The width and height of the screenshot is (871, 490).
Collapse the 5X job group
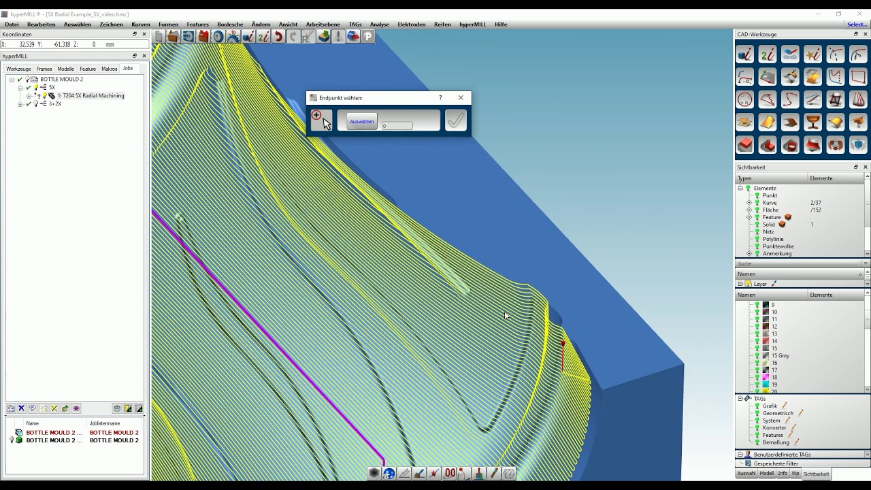20,88
